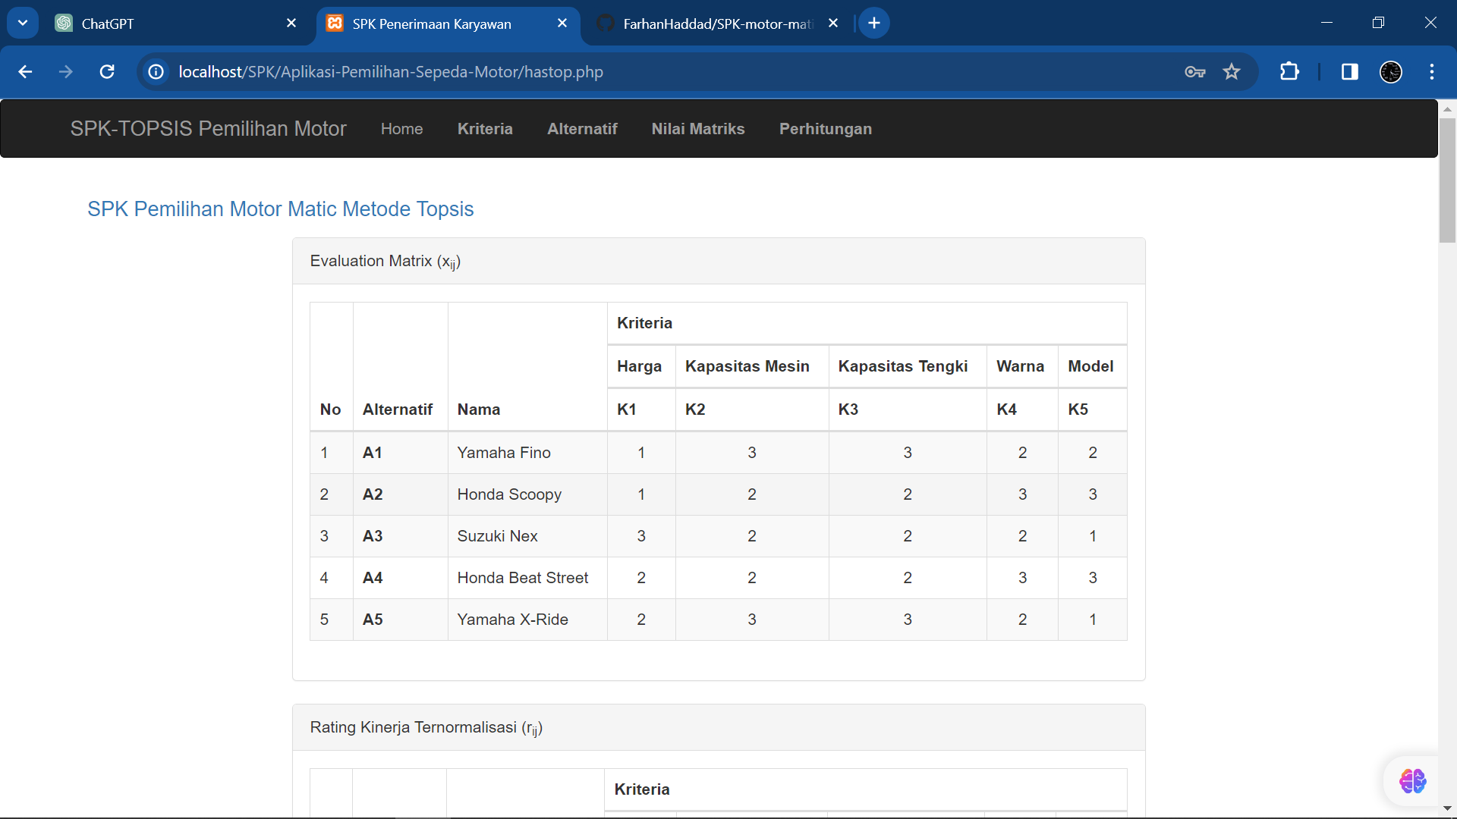Click the SPK-TOPSIS Pemilihan Motor brand link
Screen dimensions: 1457x819
click(x=208, y=129)
